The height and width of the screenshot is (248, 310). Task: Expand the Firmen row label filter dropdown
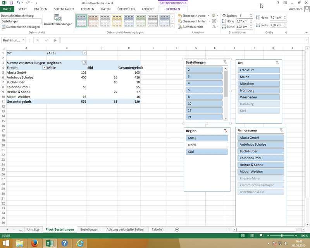click(44, 67)
